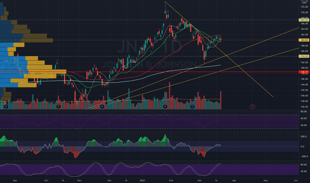Click the dividend 'D' marker in late February
This screenshot has height=183, width=310.
192,106
